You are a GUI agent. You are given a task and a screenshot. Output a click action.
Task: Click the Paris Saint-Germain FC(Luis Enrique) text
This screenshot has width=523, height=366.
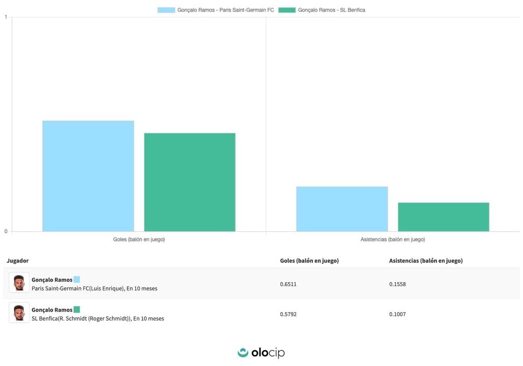78,289
